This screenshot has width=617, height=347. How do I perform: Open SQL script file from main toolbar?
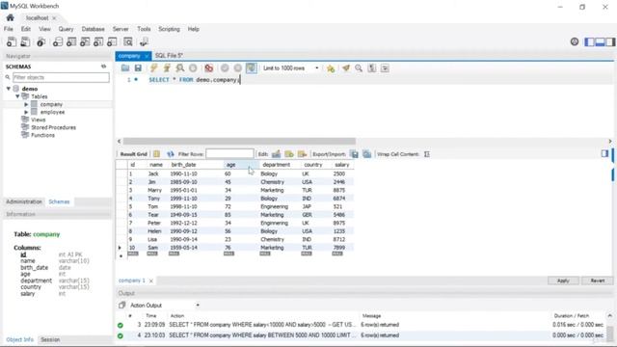click(25, 41)
